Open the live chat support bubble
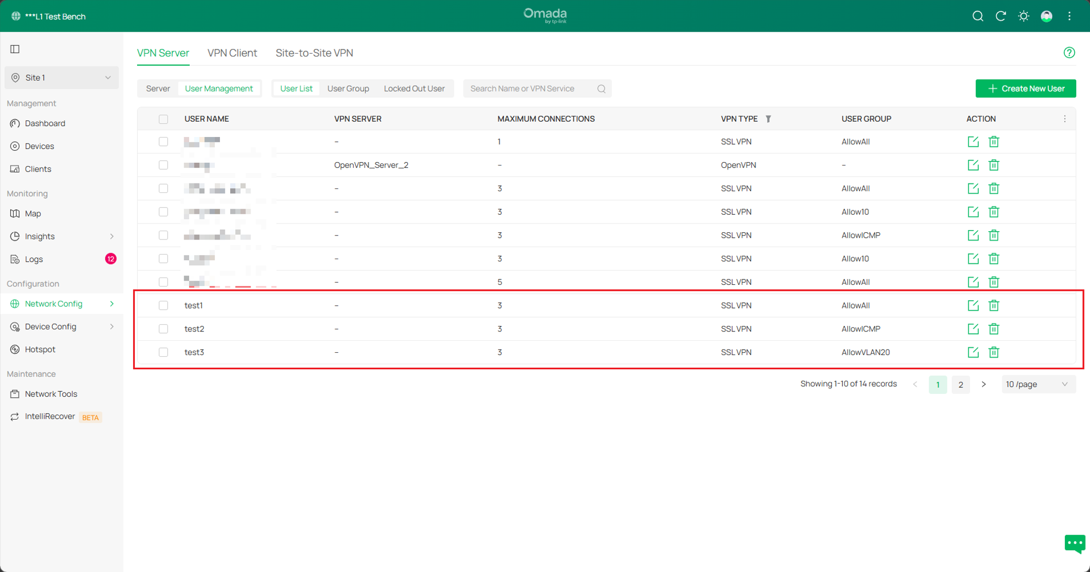Image resolution: width=1090 pixels, height=572 pixels. (x=1075, y=544)
